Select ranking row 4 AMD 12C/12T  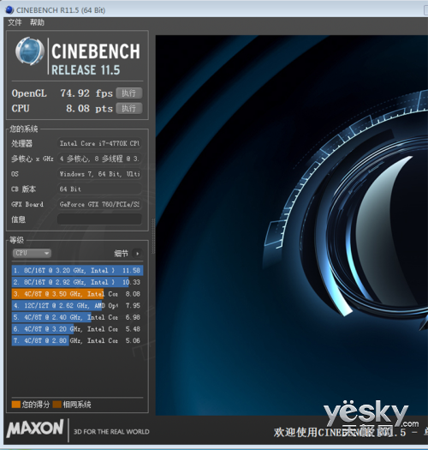coord(77,306)
